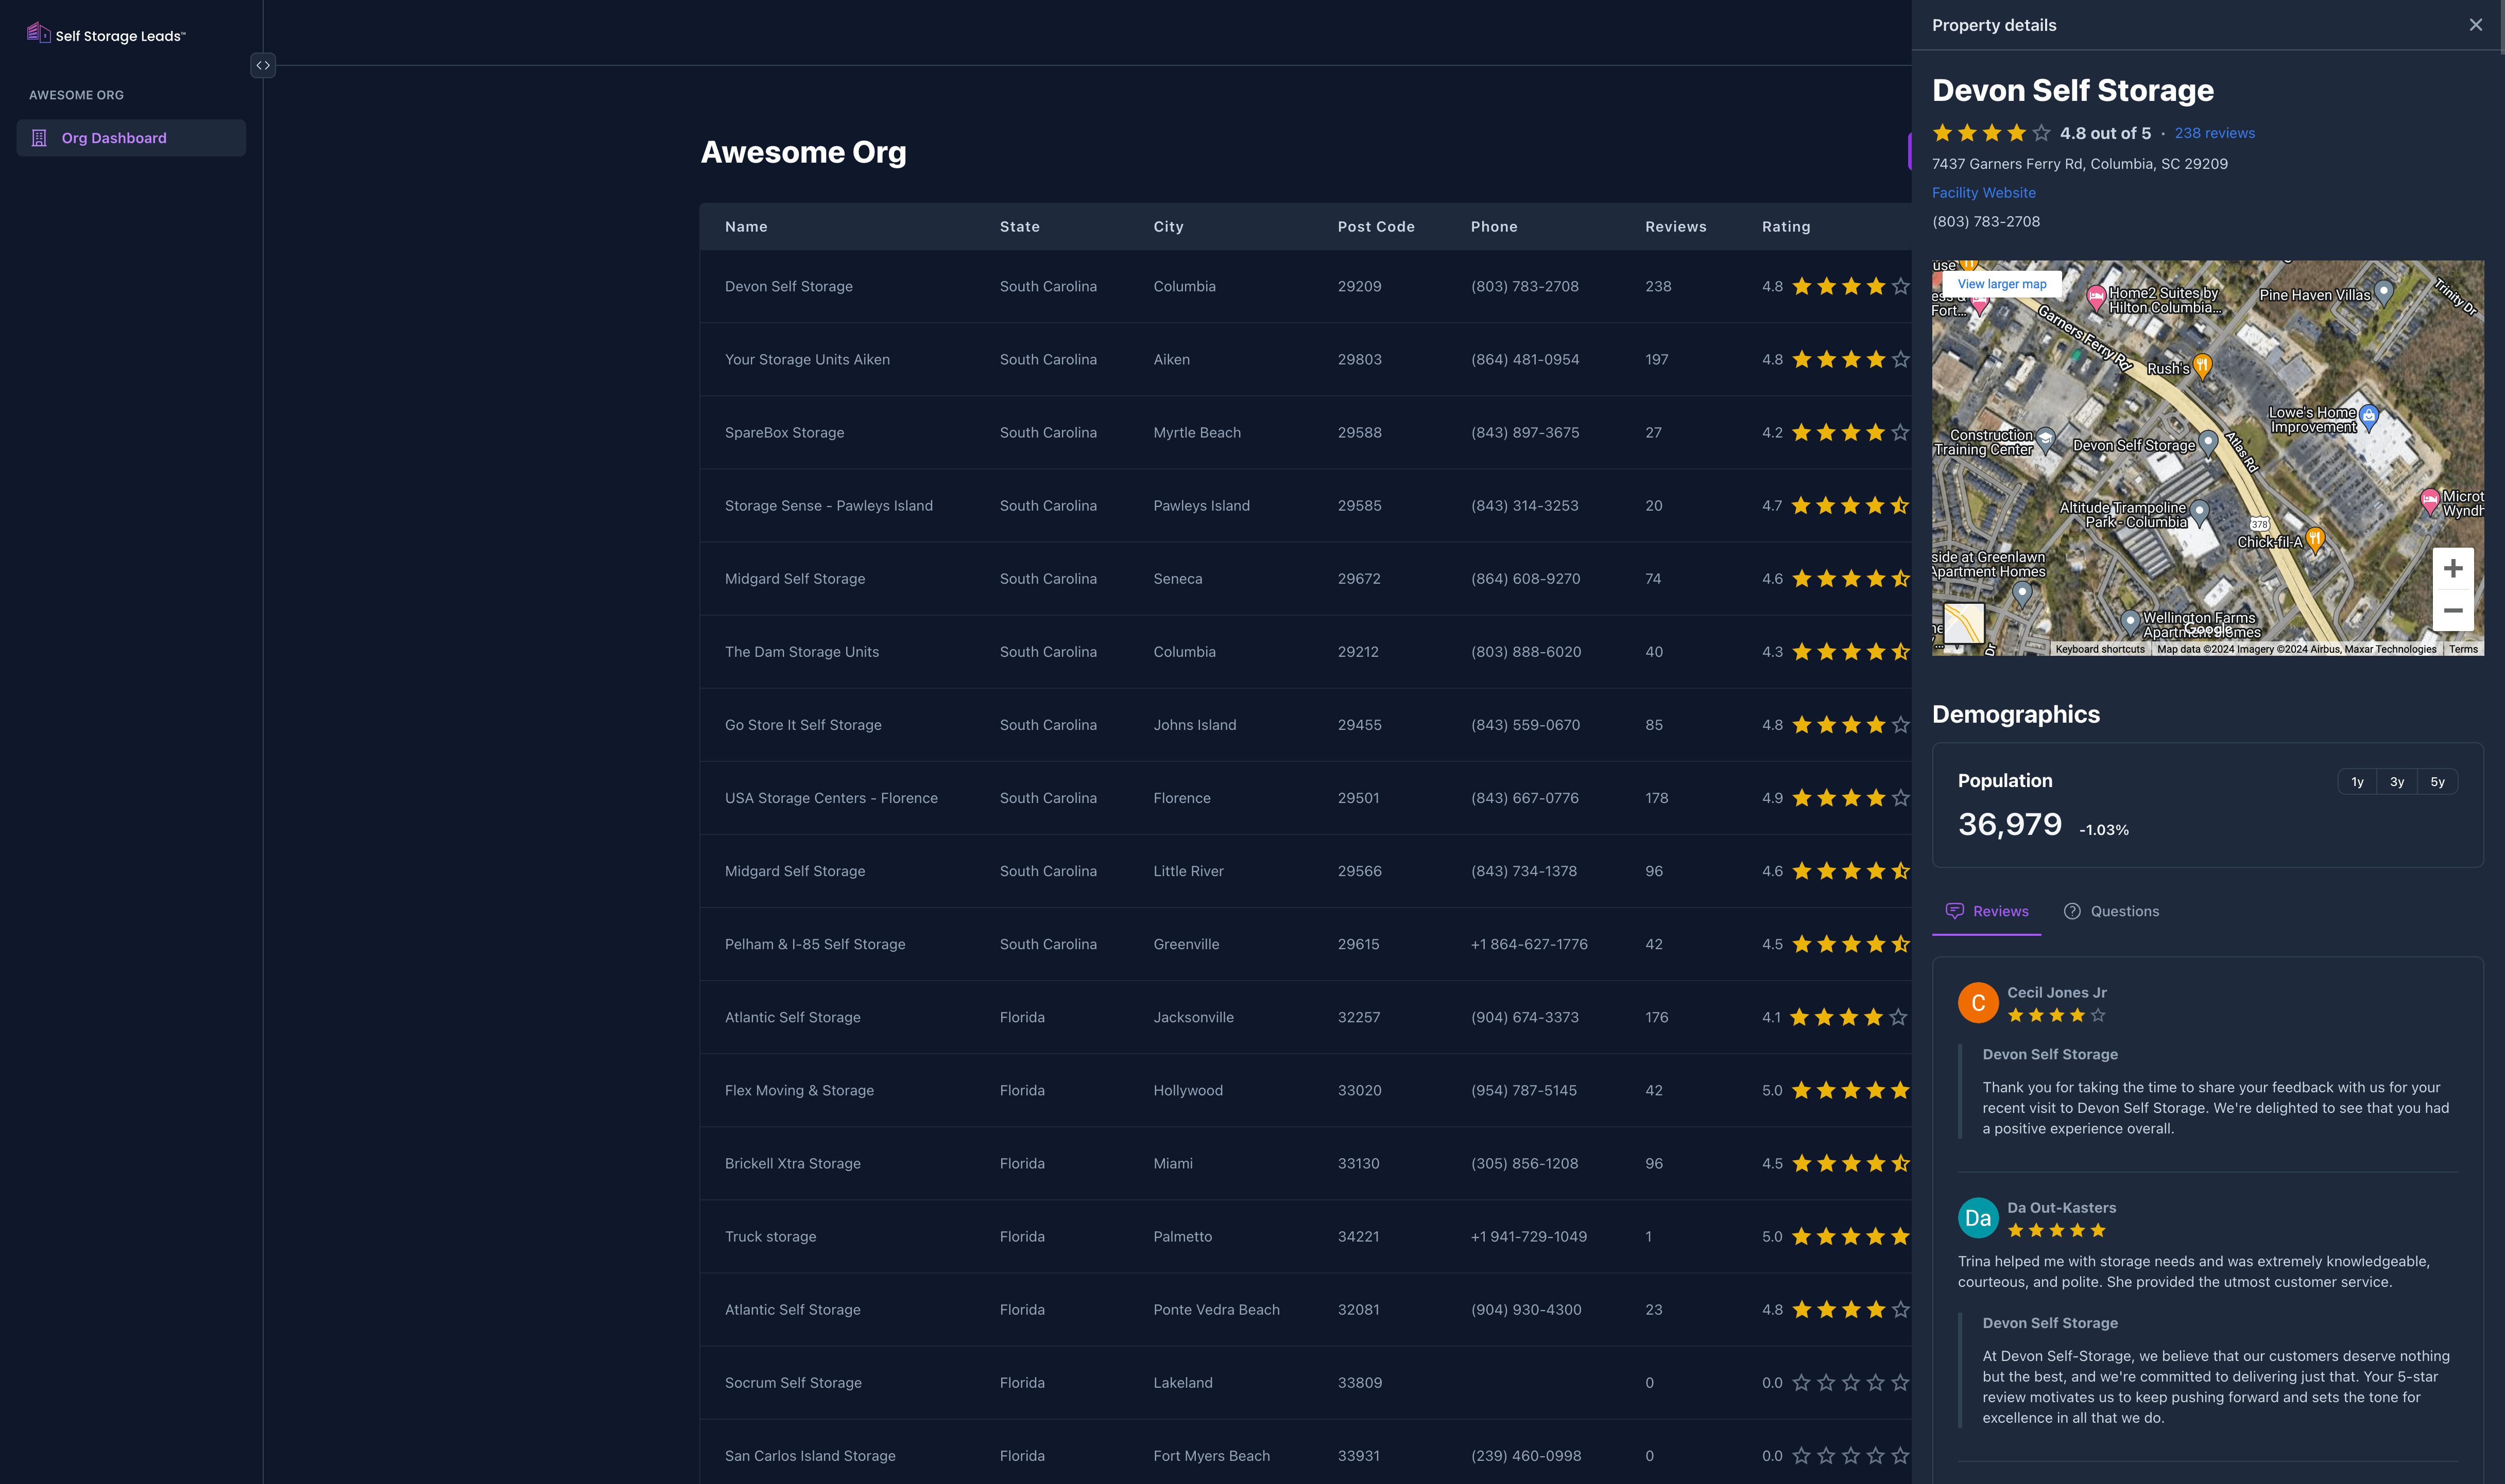Select The Dam Storage Units row
Screen dimensions: 2505x1484
point(1306,651)
